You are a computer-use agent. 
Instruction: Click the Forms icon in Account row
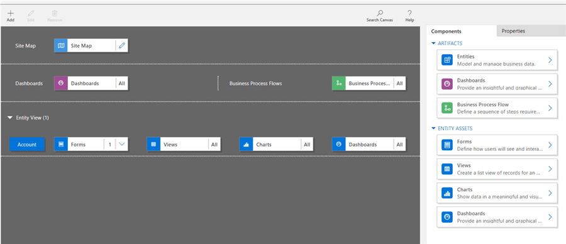click(x=61, y=145)
